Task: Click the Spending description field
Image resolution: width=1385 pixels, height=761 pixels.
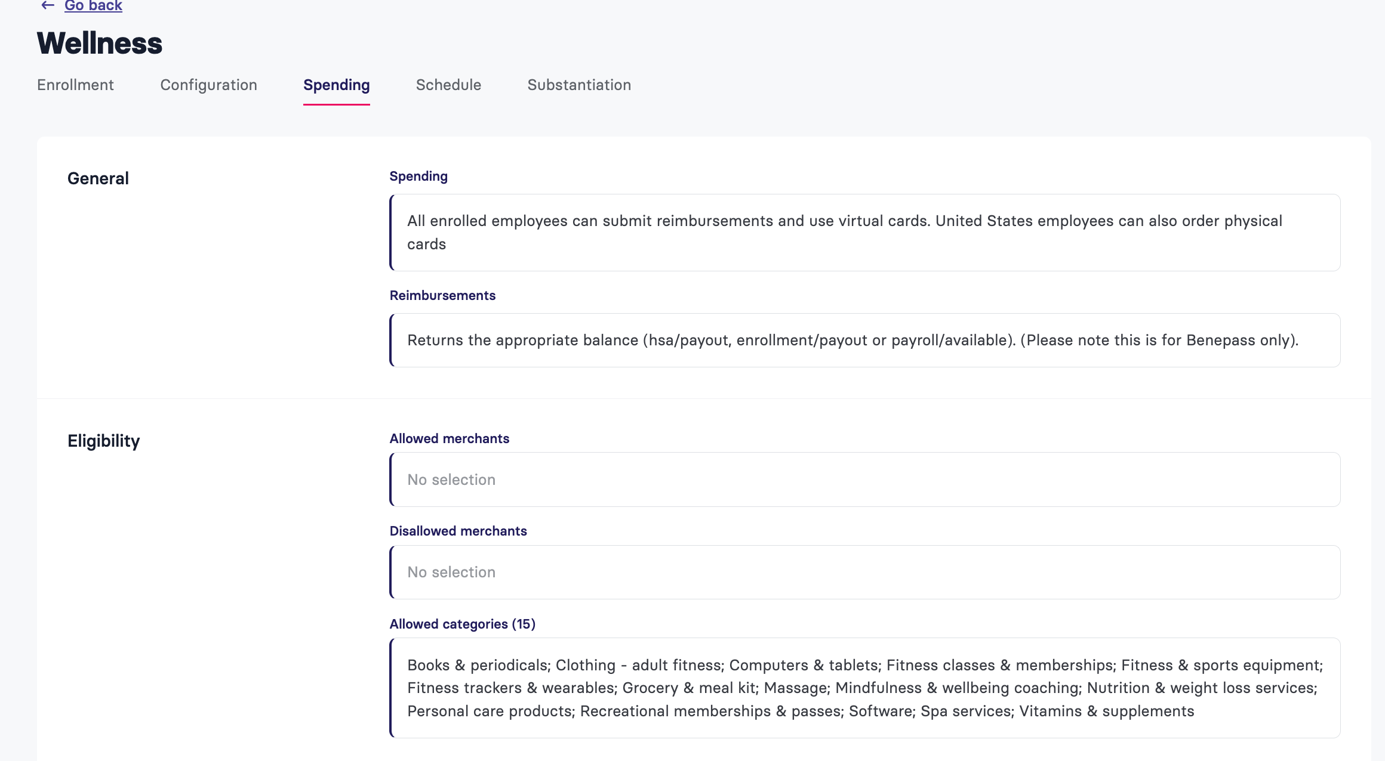Action: click(865, 233)
